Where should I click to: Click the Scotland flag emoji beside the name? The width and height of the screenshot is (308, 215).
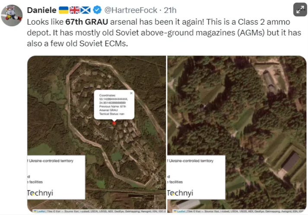[x=86, y=10]
